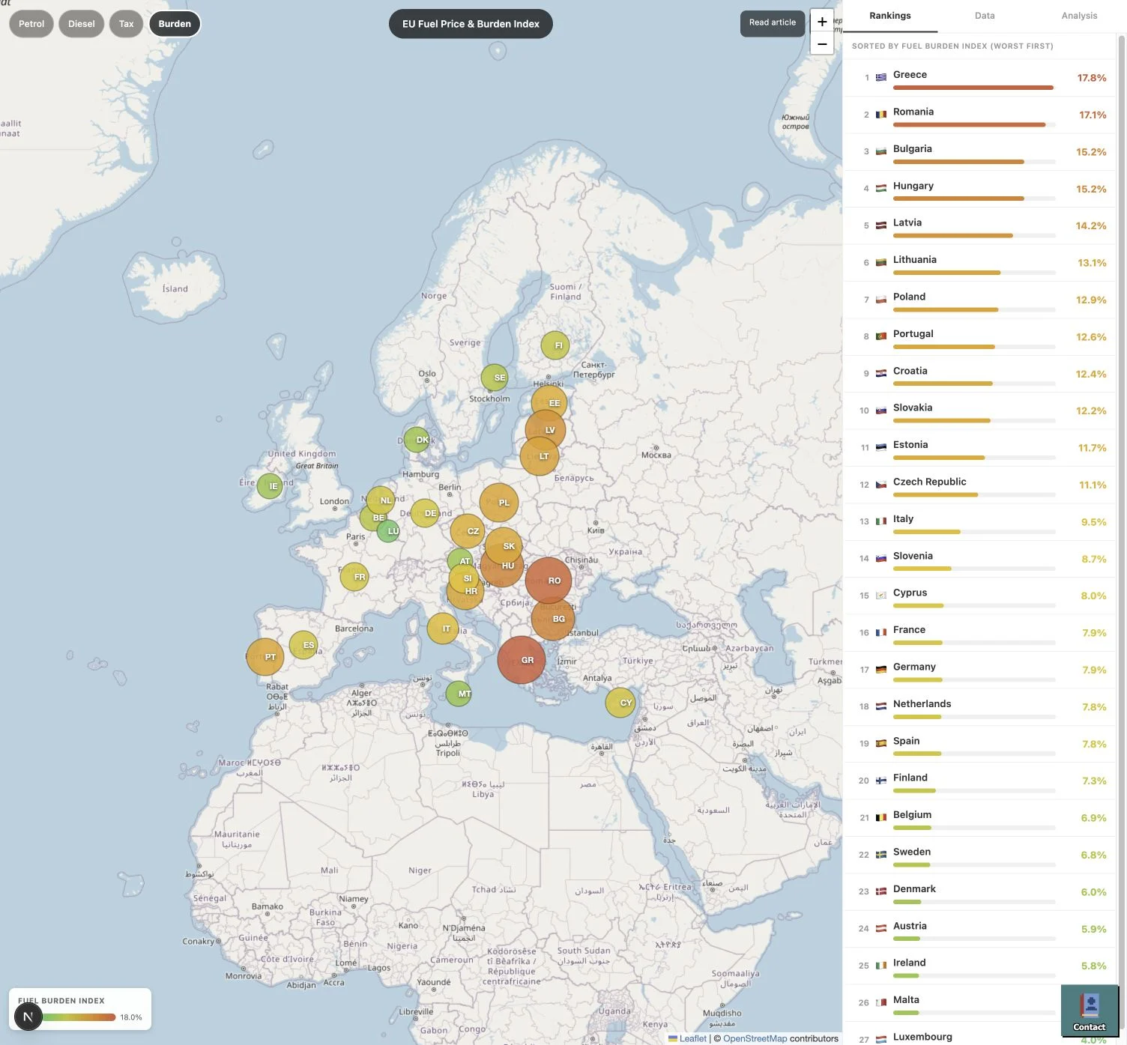Select Latvia in the rankings list
Image resolution: width=1127 pixels, height=1045 pixels.
[x=979, y=226]
